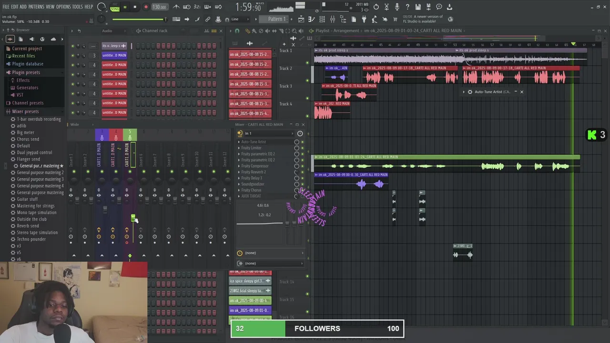Open the FILE menu
This screenshot has height=343, width=610.
6,7
